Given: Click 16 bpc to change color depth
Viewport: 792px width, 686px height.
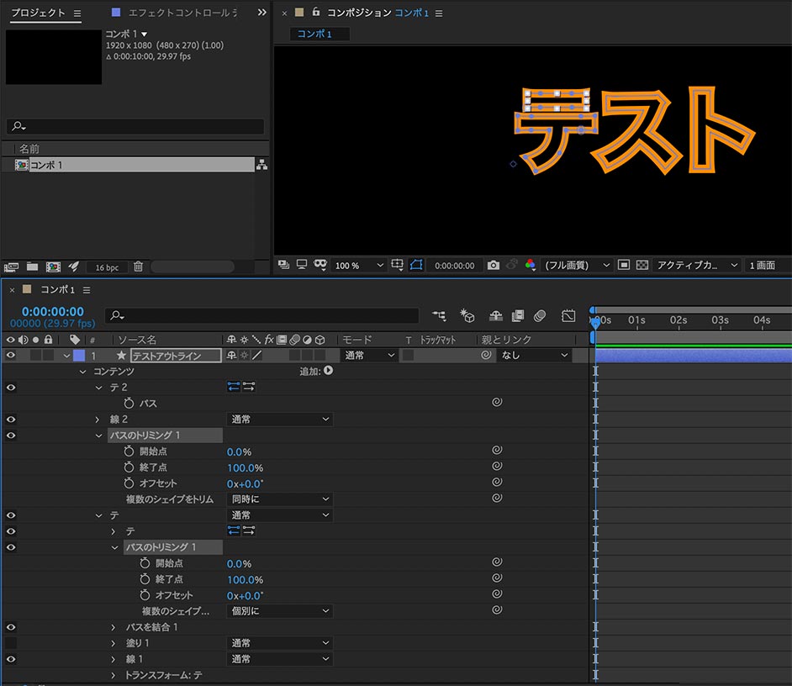Looking at the screenshot, I should point(107,266).
